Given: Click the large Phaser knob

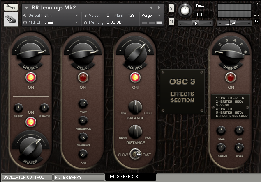Looking at the screenshot, I should pyautogui.click(x=31, y=147).
